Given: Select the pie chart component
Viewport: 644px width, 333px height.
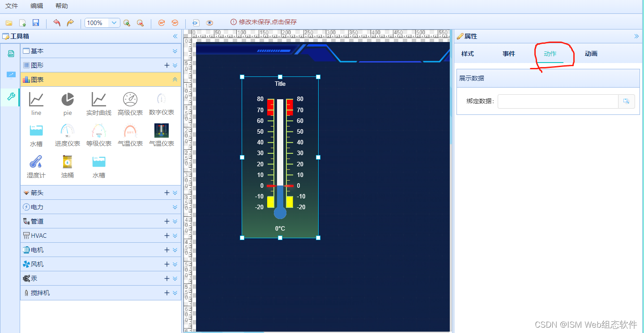Looking at the screenshot, I should coord(68,104).
